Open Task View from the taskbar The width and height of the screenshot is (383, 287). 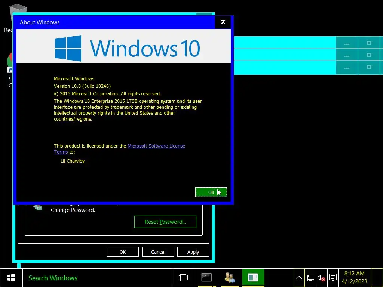183,278
